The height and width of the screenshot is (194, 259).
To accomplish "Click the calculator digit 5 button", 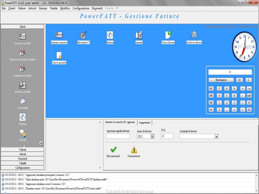I will click(227, 96).
